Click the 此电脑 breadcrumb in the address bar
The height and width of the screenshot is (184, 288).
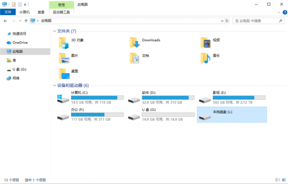click(46, 21)
